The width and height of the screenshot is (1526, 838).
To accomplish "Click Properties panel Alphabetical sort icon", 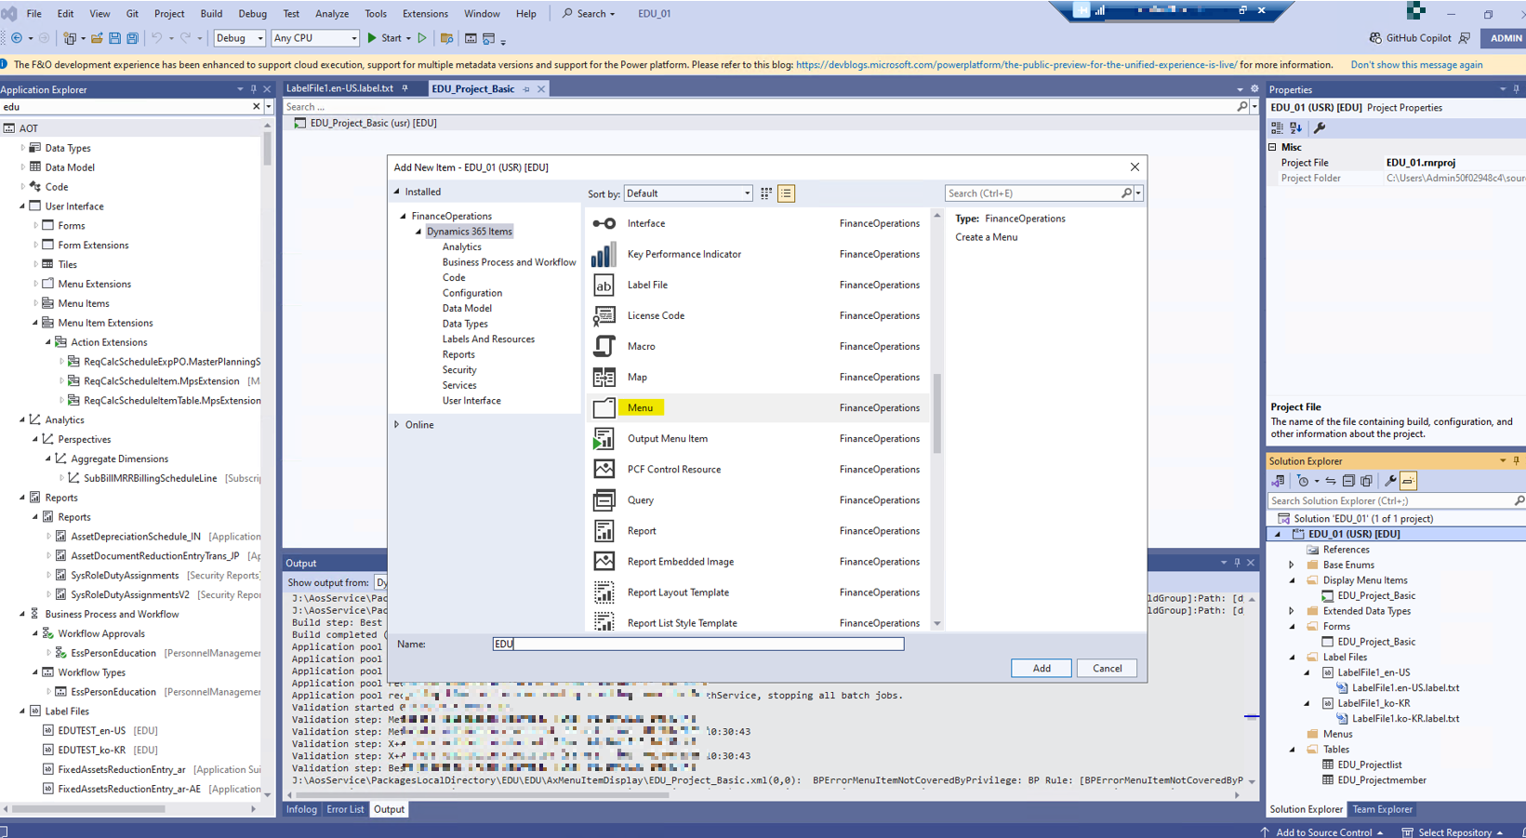I will pos(1295,127).
